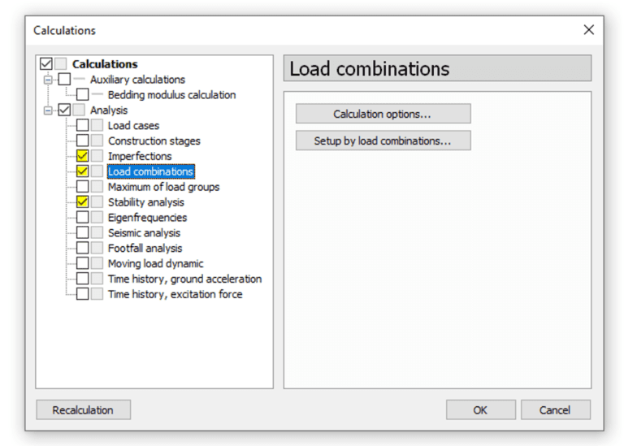Collapse the Analysis tree node
This screenshot has width=624, height=446.
point(48,110)
